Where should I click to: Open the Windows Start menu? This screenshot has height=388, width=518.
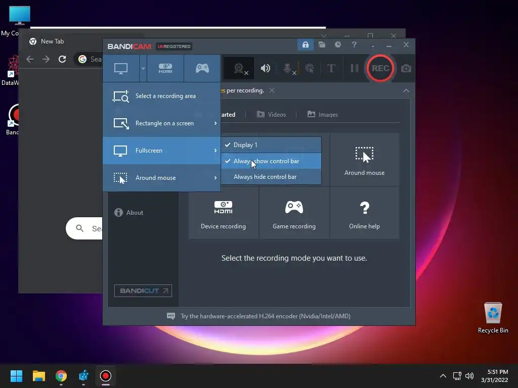coord(16,376)
